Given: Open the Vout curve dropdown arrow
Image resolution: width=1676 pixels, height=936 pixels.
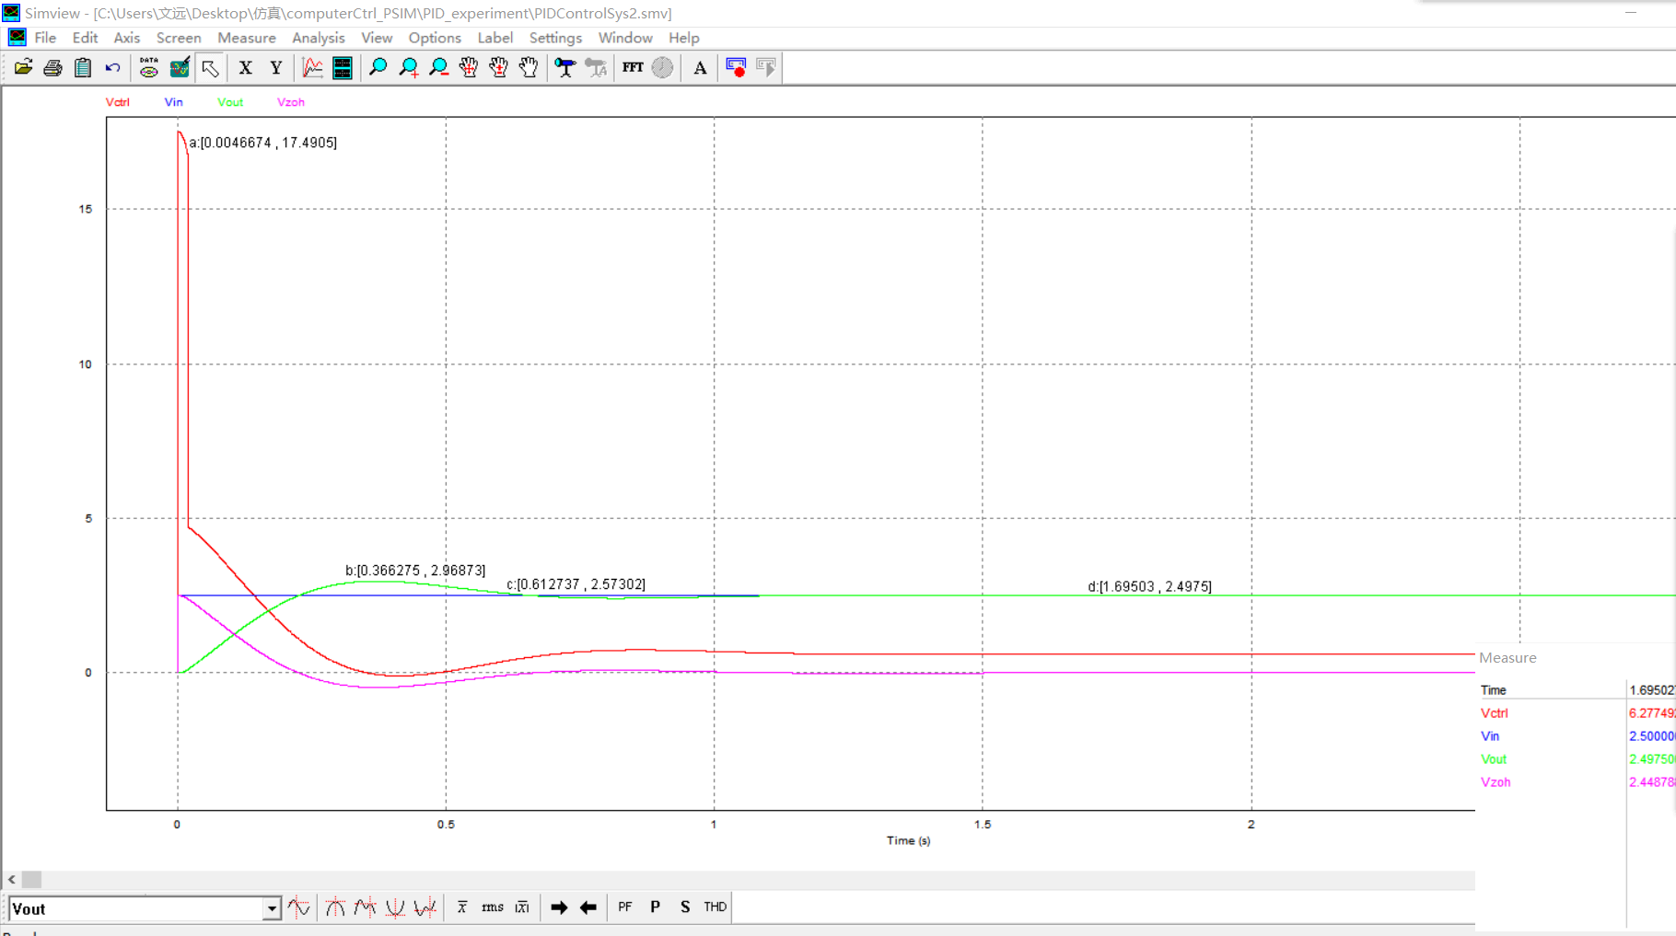Looking at the screenshot, I should pyautogui.click(x=272, y=908).
